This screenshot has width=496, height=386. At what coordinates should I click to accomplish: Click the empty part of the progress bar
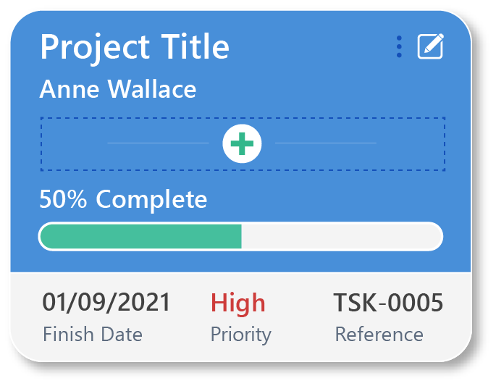click(342, 237)
